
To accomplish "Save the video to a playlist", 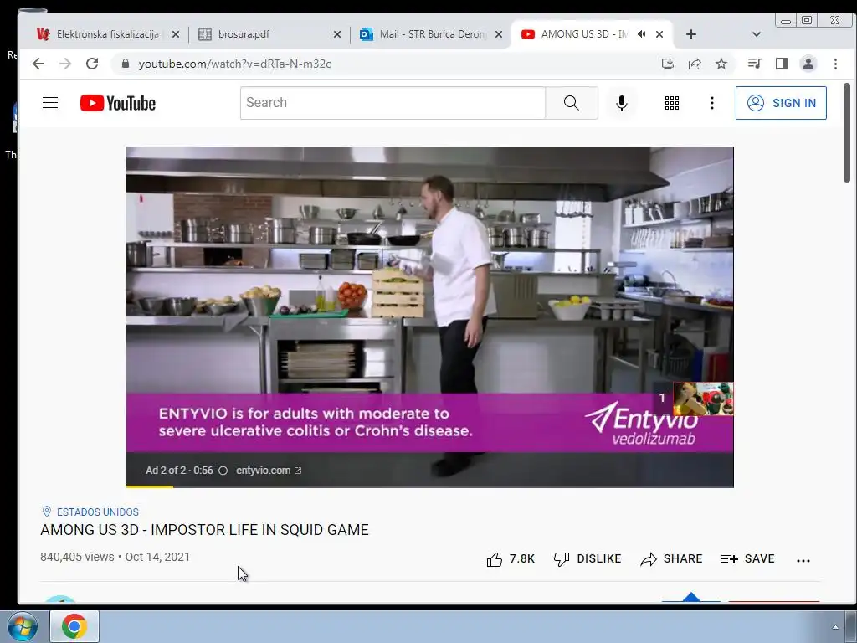I will 747,558.
